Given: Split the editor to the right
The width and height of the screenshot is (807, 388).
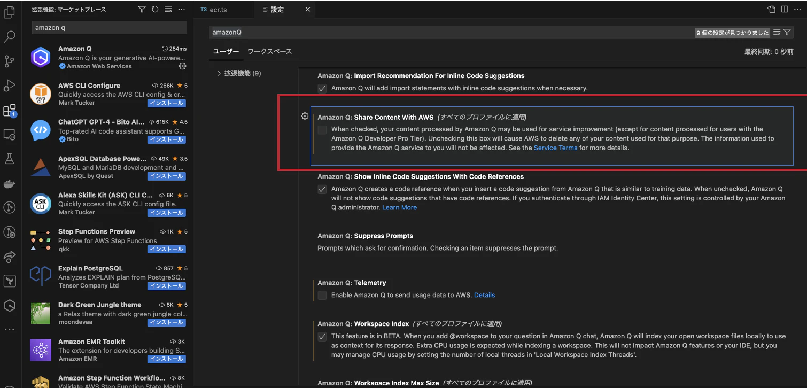Looking at the screenshot, I should pyautogui.click(x=785, y=9).
